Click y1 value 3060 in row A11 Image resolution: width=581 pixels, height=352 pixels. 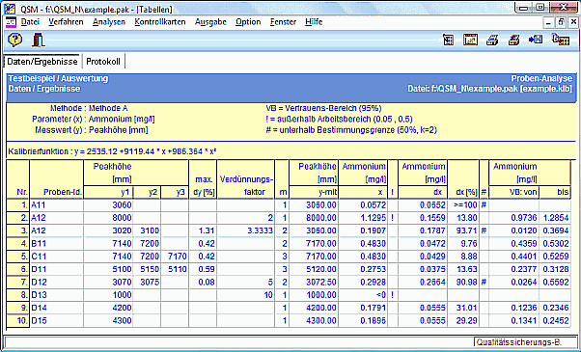pos(108,205)
